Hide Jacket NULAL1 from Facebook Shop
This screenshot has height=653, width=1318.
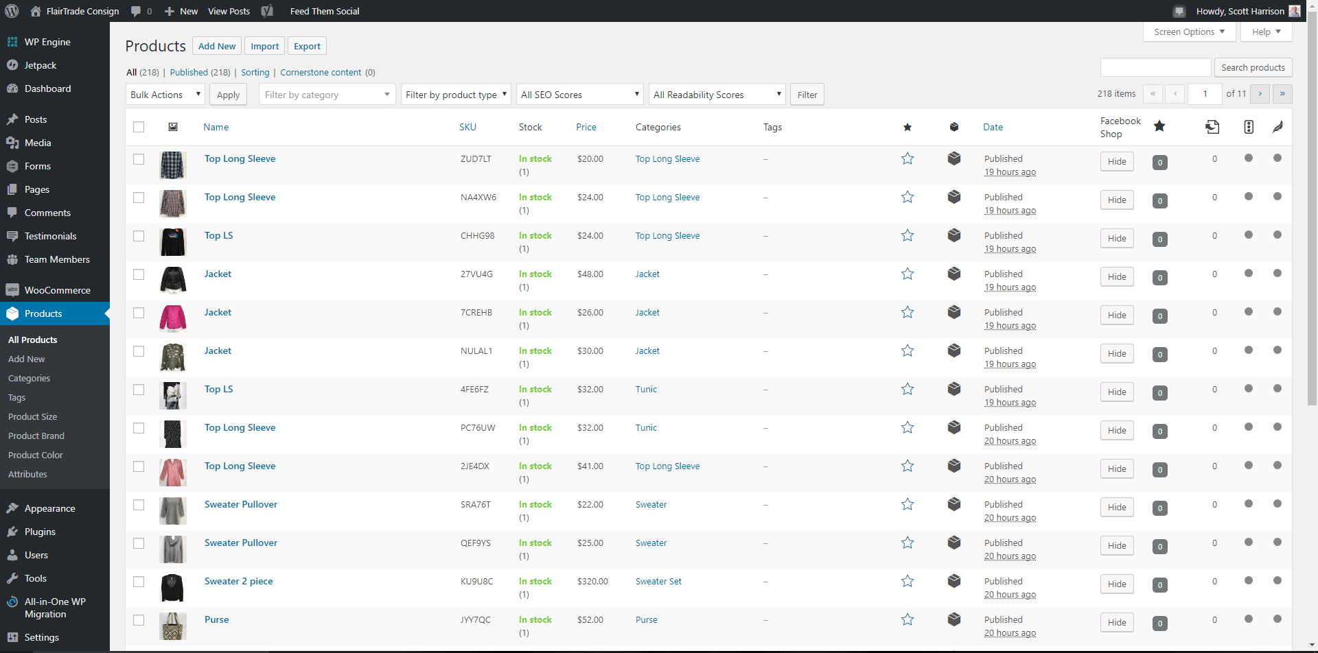(x=1117, y=353)
